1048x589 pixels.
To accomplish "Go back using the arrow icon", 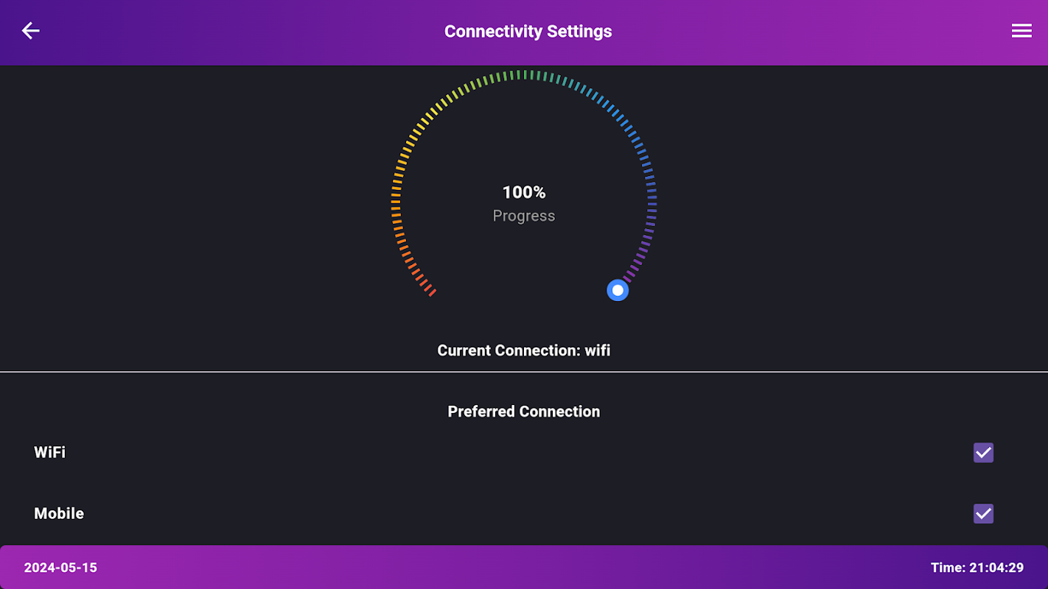I will pyautogui.click(x=30, y=31).
